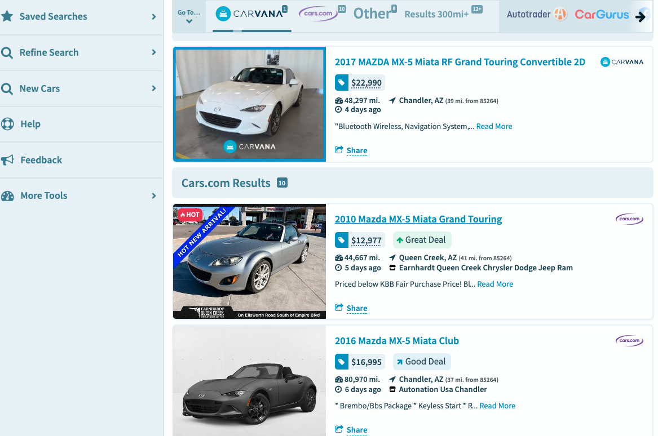Screen dimensions: 658x436
Task: Open the silver 2010 Miata photo
Action: (x=250, y=261)
